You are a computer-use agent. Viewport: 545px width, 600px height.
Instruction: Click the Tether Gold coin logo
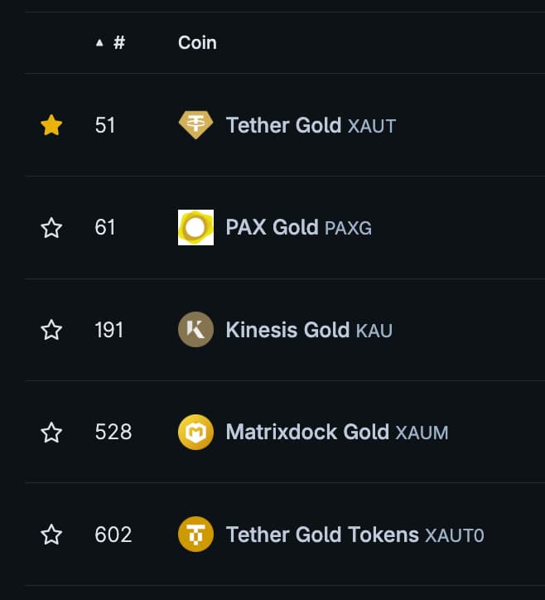pyautogui.click(x=195, y=125)
